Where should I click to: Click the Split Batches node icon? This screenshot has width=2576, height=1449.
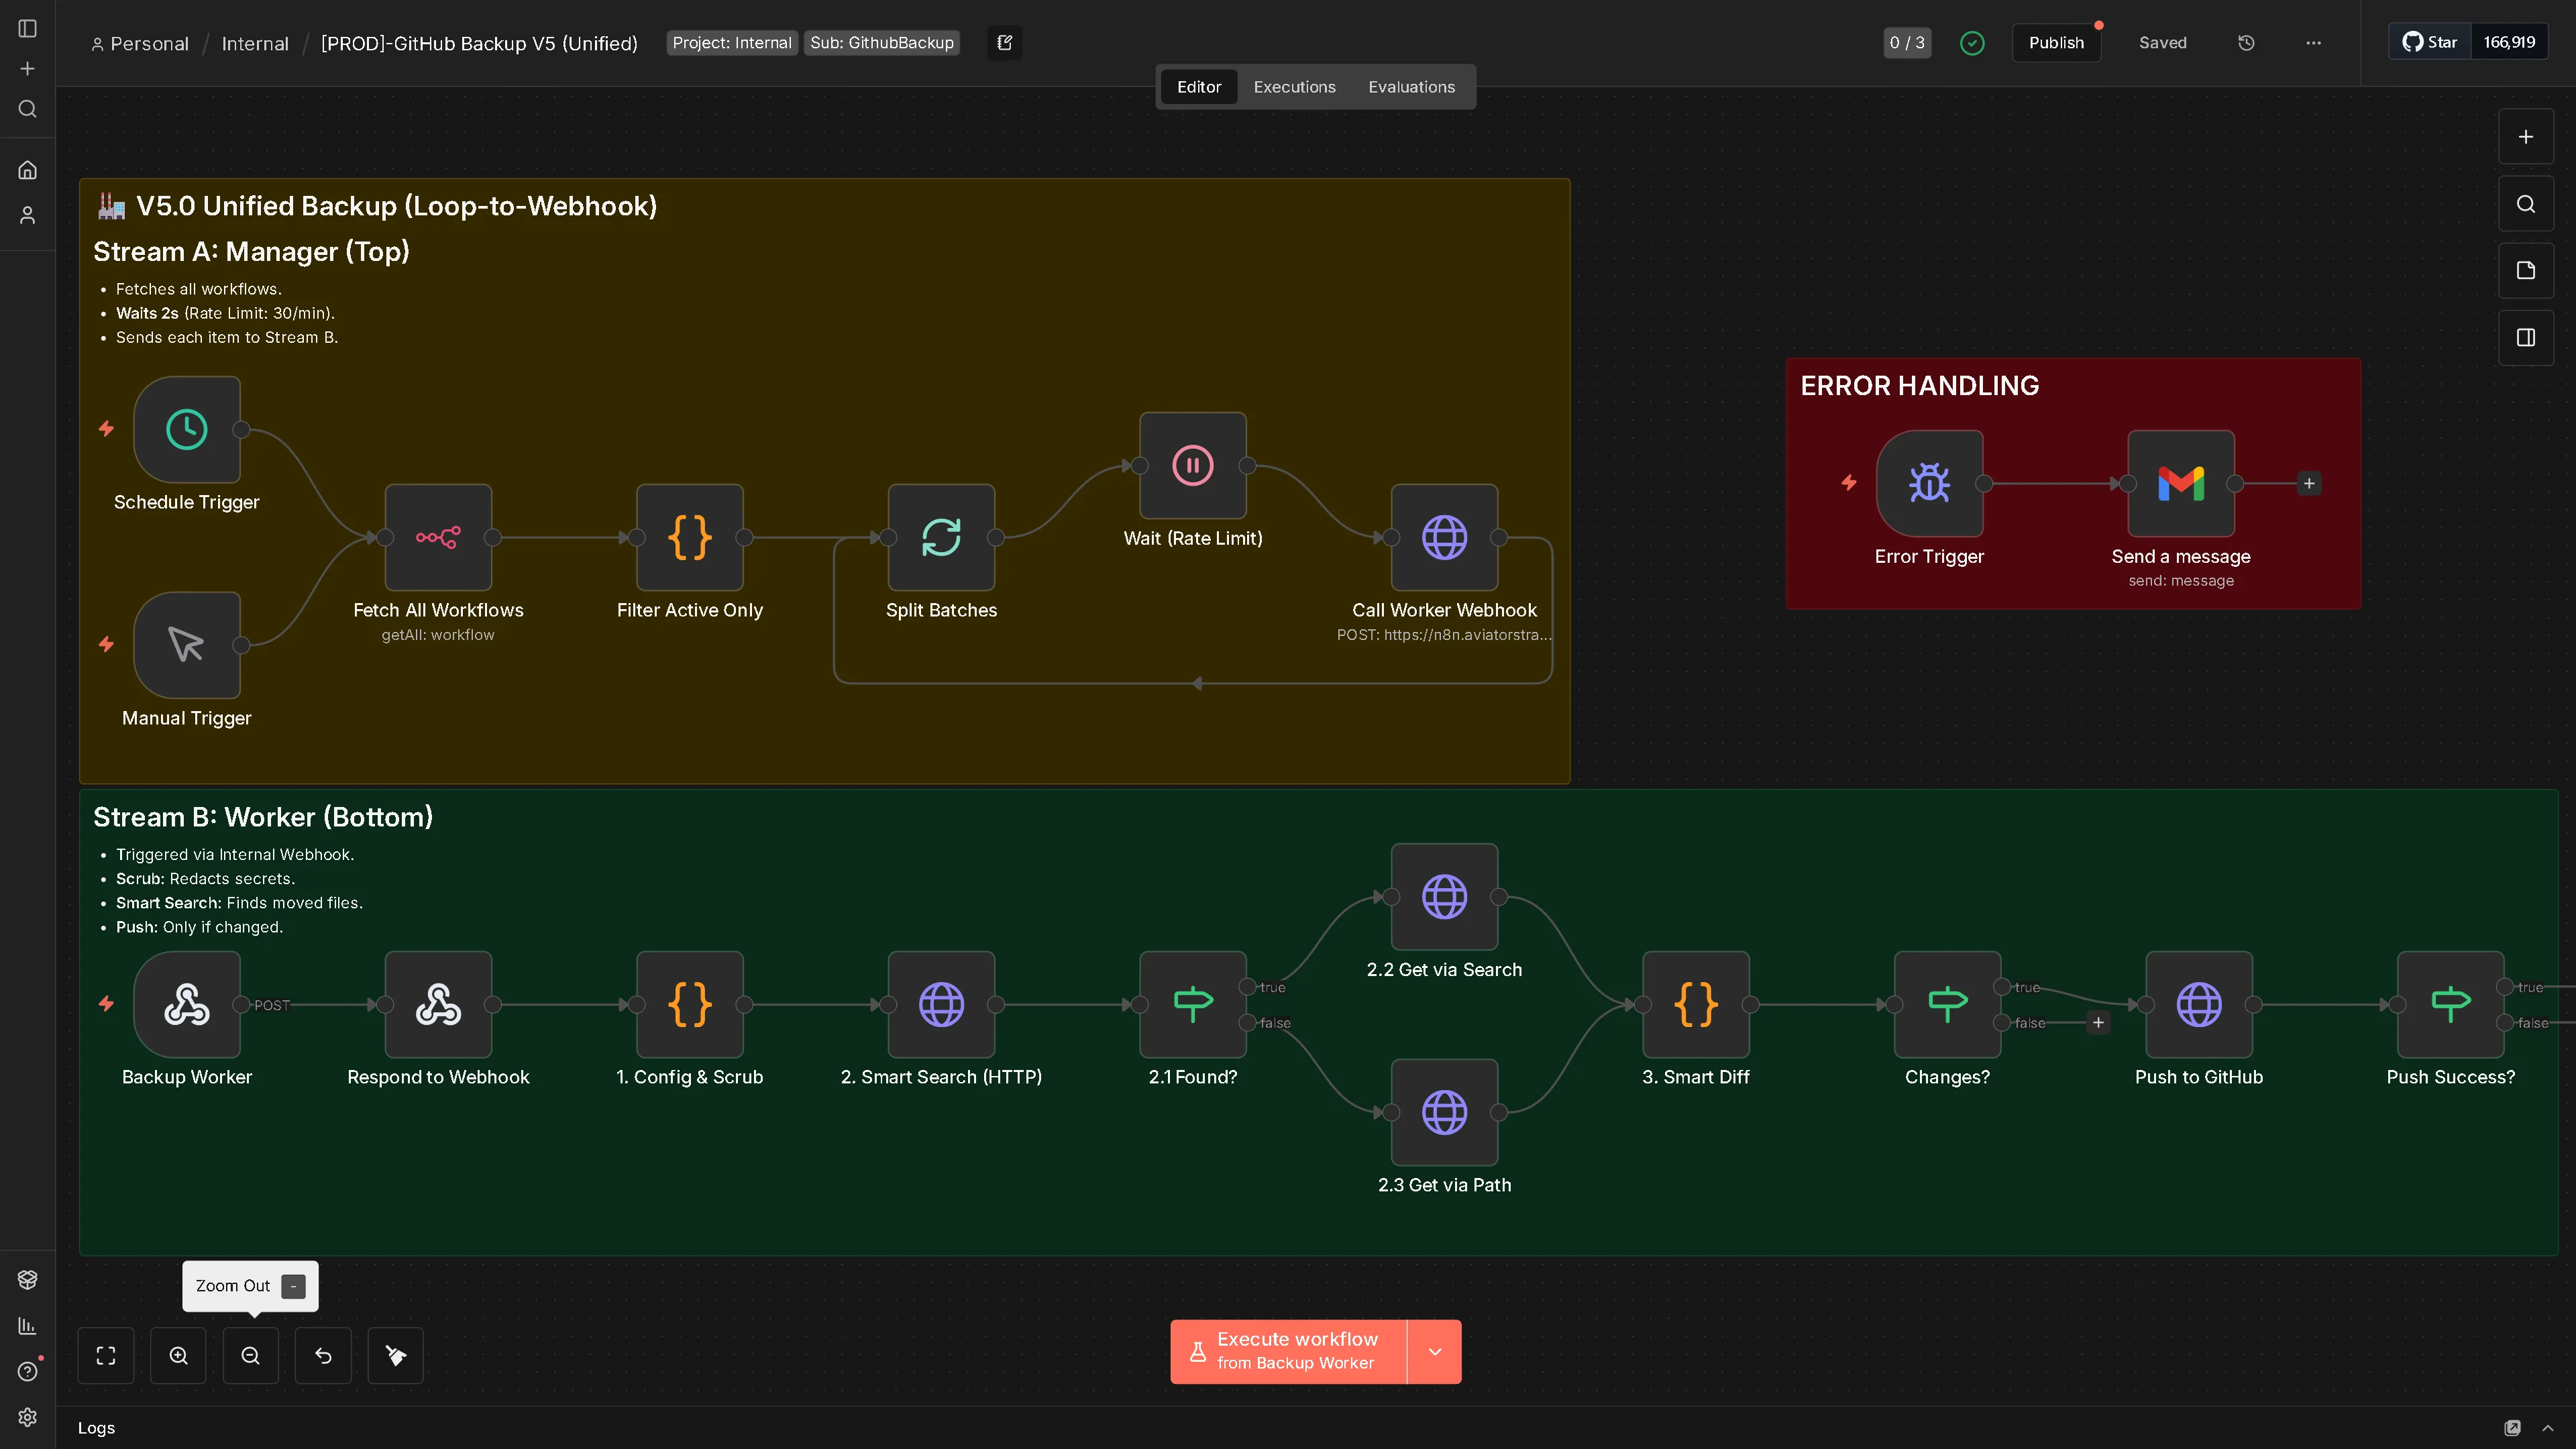click(x=941, y=537)
